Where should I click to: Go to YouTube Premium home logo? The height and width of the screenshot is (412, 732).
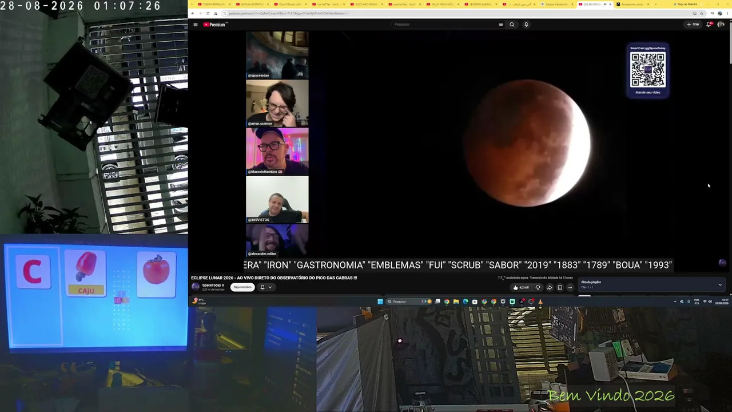(x=216, y=25)
